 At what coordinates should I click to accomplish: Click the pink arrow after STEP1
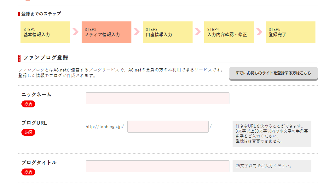click(76, 32)
